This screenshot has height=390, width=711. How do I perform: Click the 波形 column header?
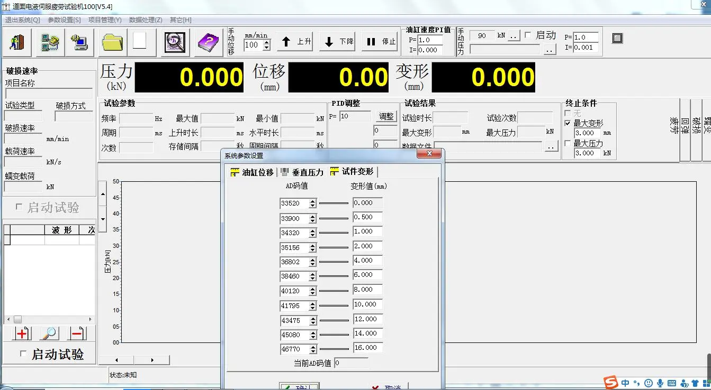62,230
